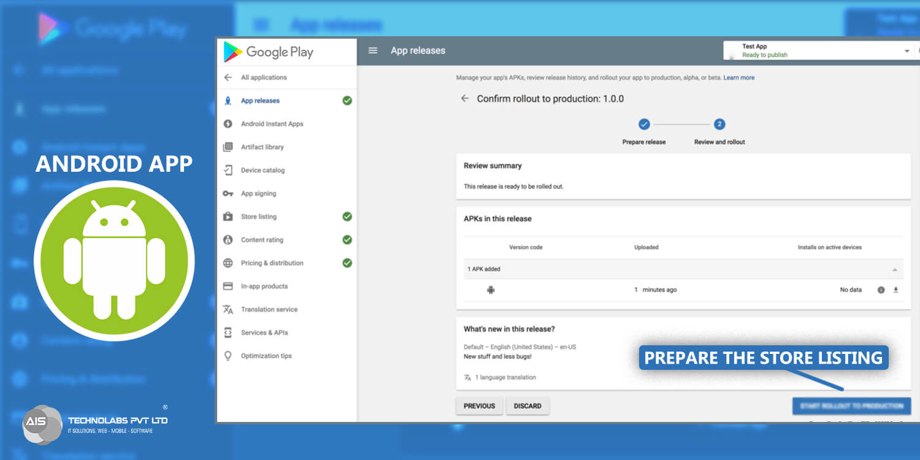Click the App releases rocket icon
The image size is (920, 460).
tap(228, 101)
